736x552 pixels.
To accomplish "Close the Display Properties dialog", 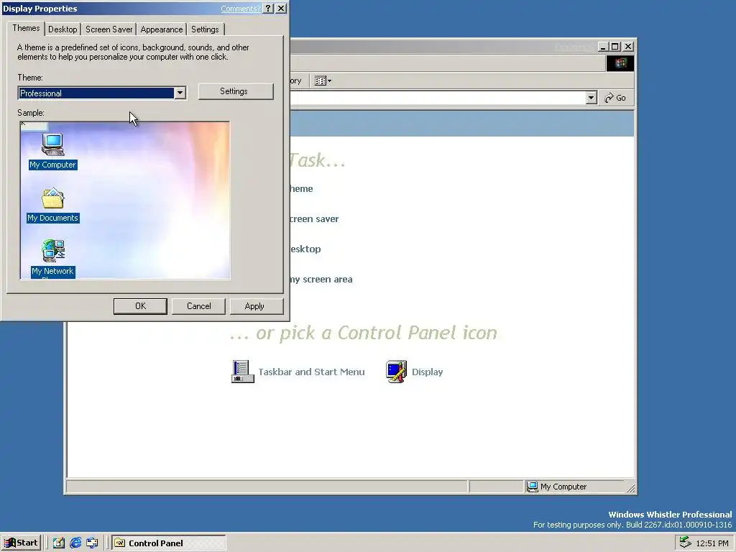I will point(281,9).
